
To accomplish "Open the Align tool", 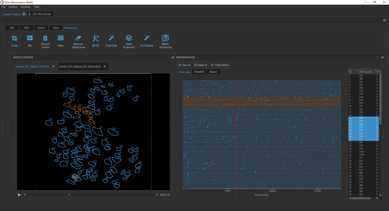I will [x=60, y=38].
